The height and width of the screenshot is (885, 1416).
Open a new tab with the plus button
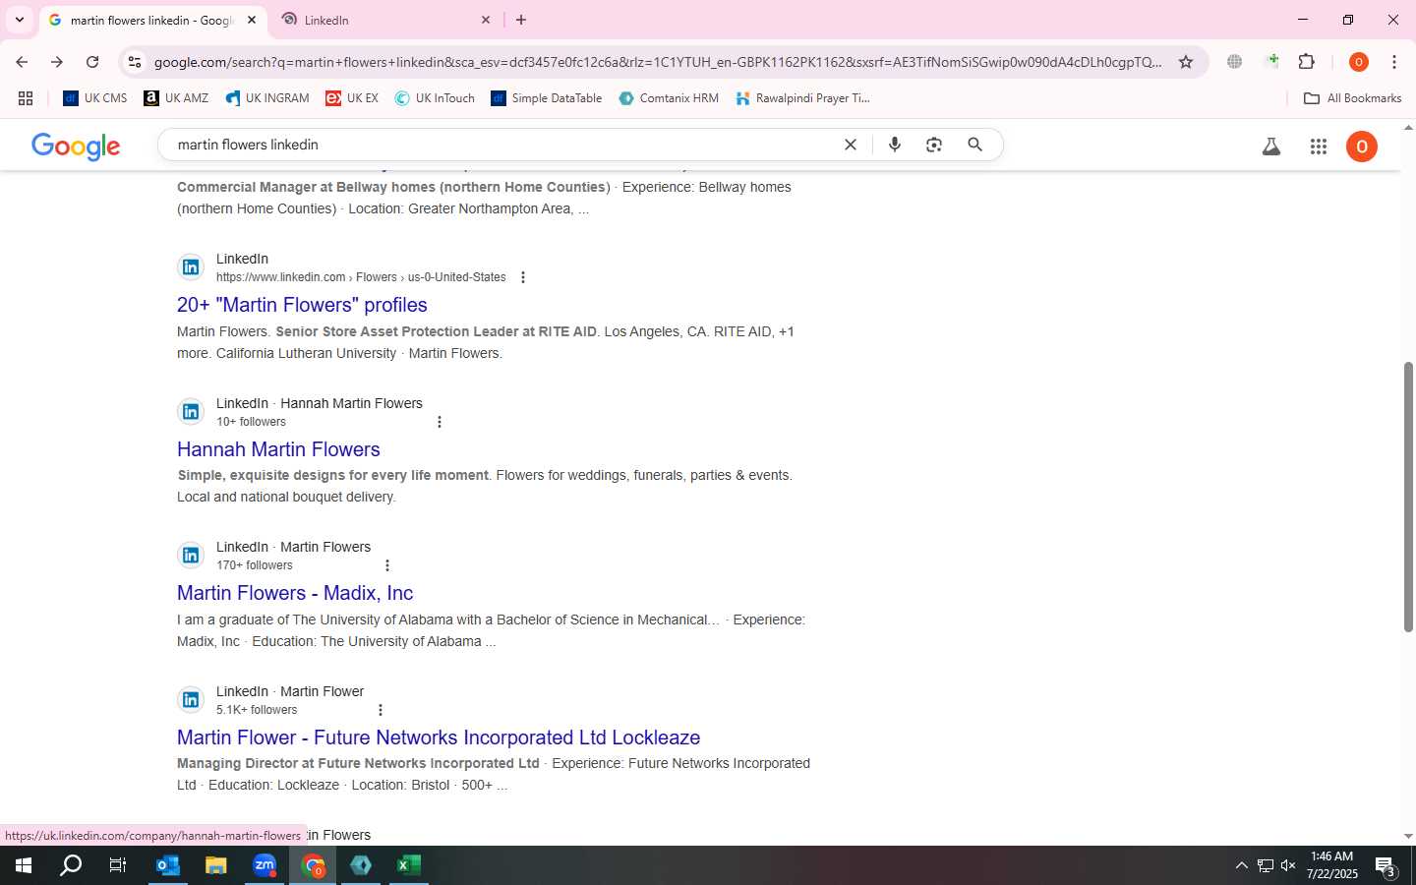coord(521,20)
